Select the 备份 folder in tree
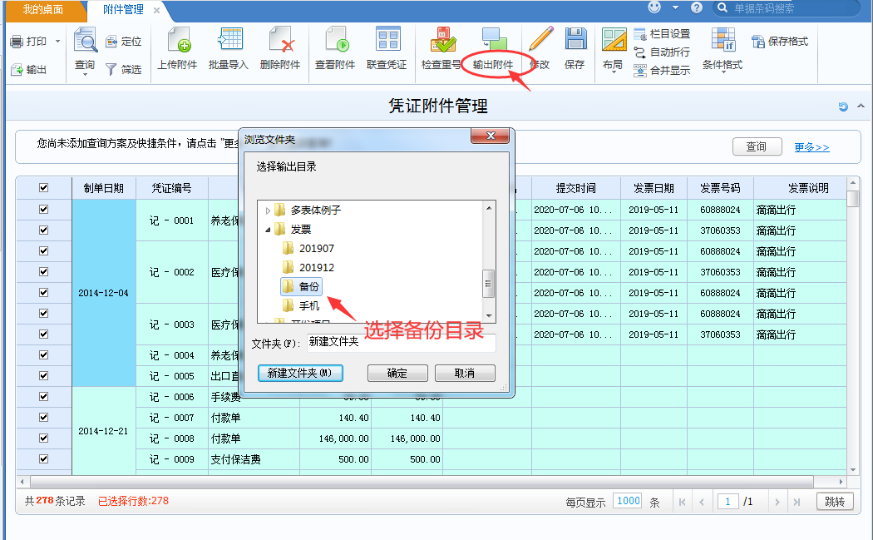This screenshot has width=873, height=540. point(308,286)
